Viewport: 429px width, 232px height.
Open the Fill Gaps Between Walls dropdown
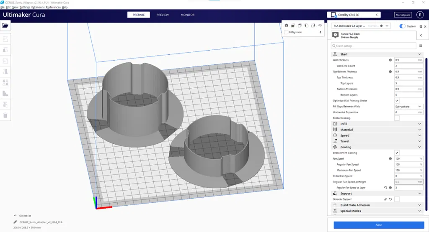[x=408, y=107]
